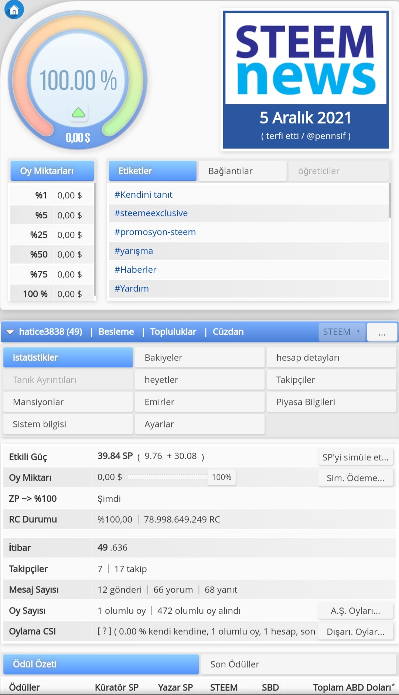Open the #promosyon-steem tag
Viewport: 399px width, 695px height.
[155, 232]
